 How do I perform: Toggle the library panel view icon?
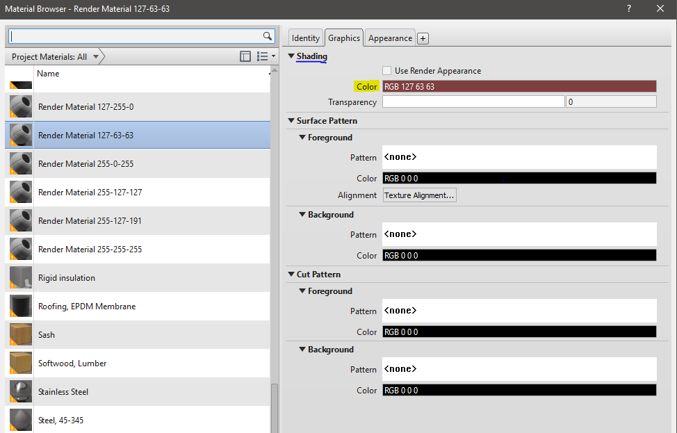coord(245,56)
